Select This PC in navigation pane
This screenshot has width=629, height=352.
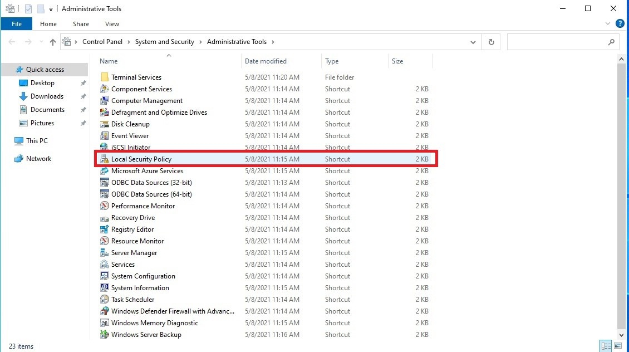pyautogui.click(x=37, y=141)
